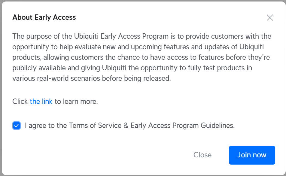The height and width of the screenshot is (176, 286).
Task: Click the Close text button
Action: pos(202,155)
